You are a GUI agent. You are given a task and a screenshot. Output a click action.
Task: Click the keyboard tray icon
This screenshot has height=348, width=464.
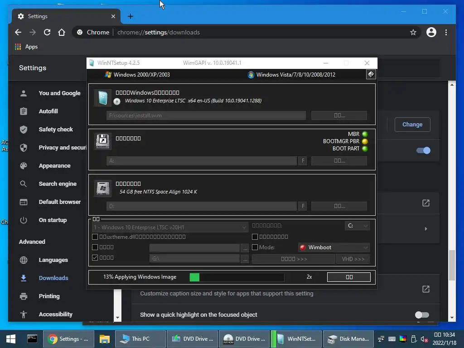point(392,339)
